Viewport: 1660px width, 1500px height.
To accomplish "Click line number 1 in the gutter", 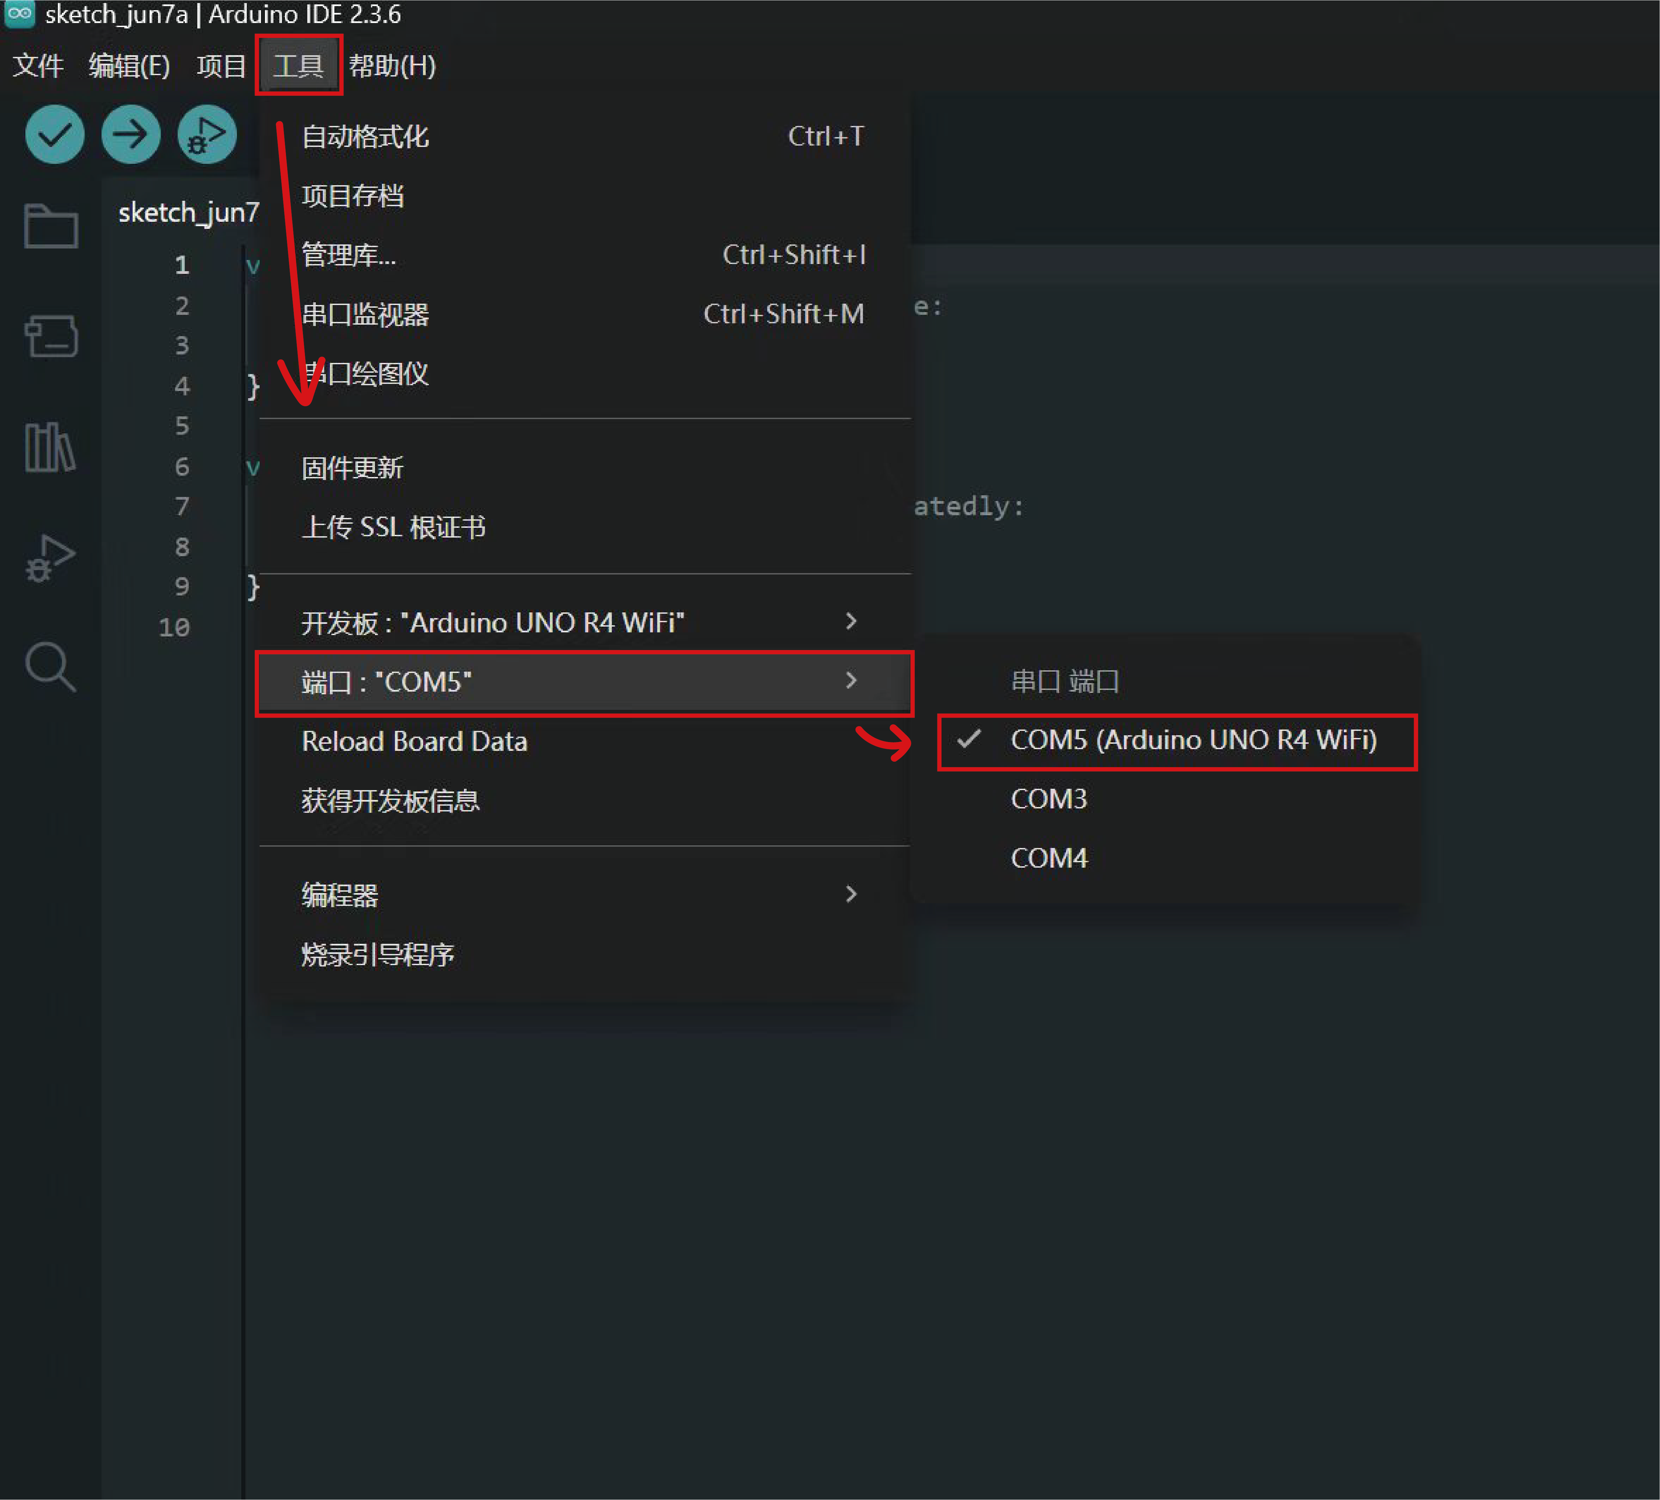I will coord(182,265).
